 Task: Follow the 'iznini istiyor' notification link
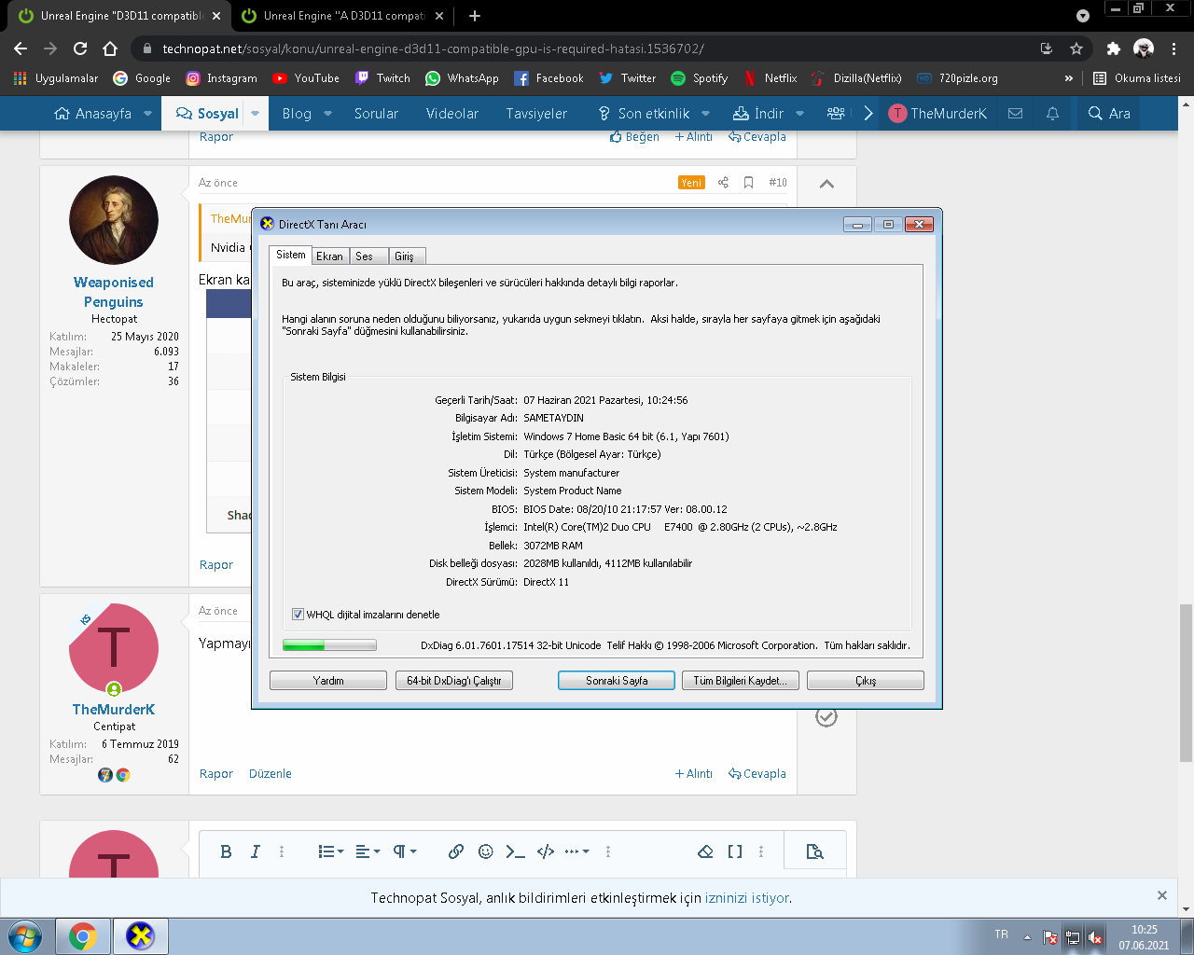pyautogui.click(x=748, y=898)
